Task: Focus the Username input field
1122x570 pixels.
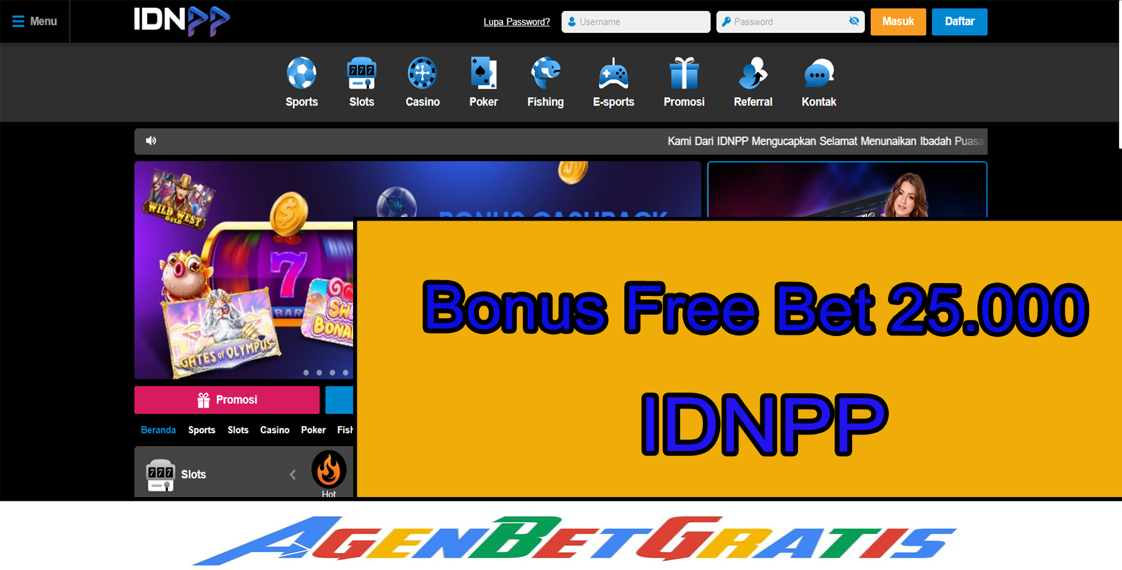Action: pos(636,22)
